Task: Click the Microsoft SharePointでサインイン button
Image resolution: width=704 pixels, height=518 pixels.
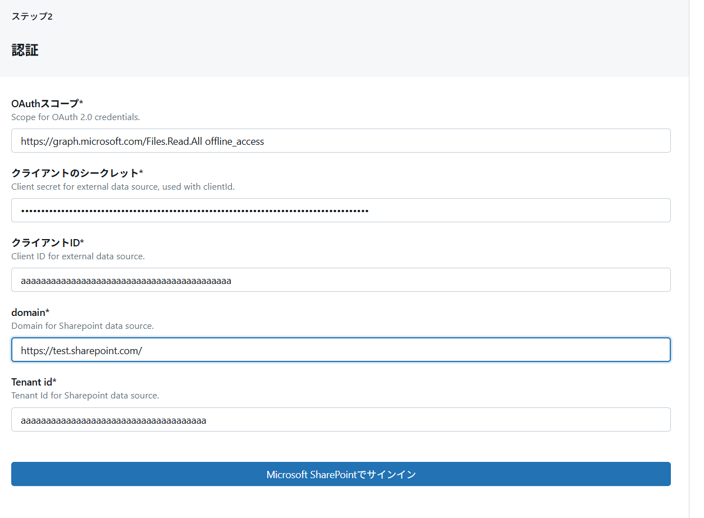Action: tap(341, 474)
